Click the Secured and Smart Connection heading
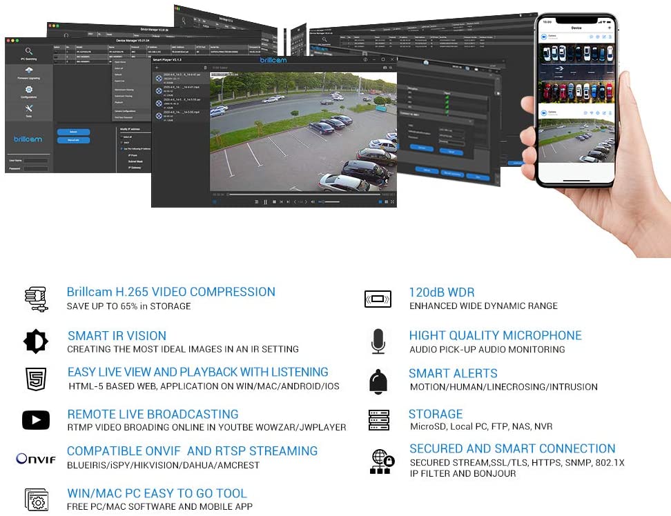Image resolution: width=671 pixels, height=516 pixels. click(512, 448)
